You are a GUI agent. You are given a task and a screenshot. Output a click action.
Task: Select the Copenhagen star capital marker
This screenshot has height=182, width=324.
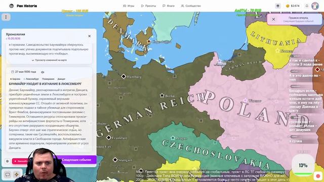149,41
